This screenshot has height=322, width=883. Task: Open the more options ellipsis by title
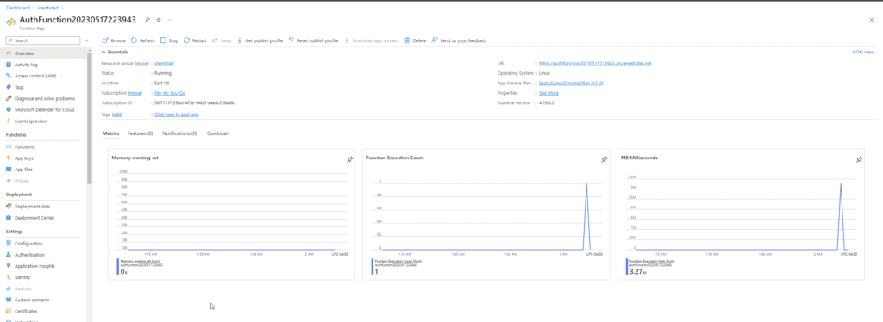coord(170,20)
